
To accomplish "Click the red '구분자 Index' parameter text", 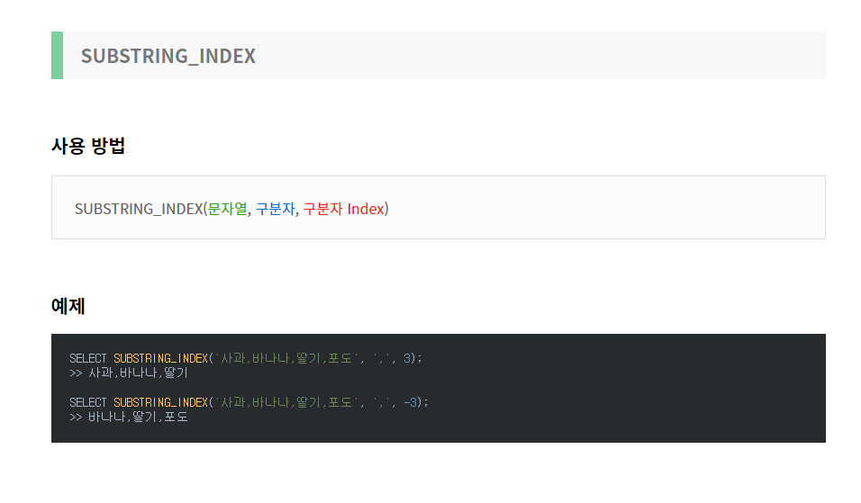I will coord(344,209).
